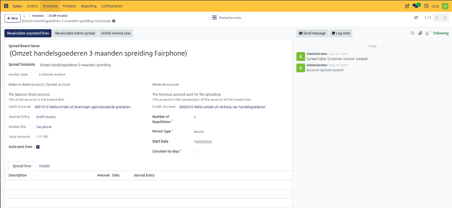Viewport: 452px width, 208px height.
Task: Open the Configuration menu
Action: [x=112, y=6]
